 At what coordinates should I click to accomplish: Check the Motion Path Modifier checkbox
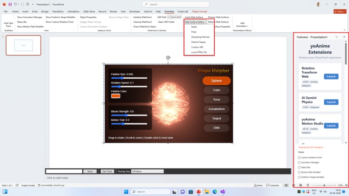(299, 172)
